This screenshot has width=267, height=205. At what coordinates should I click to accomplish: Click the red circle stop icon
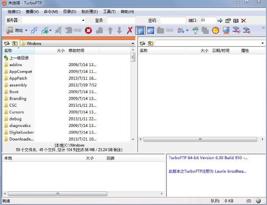(88, 30)
